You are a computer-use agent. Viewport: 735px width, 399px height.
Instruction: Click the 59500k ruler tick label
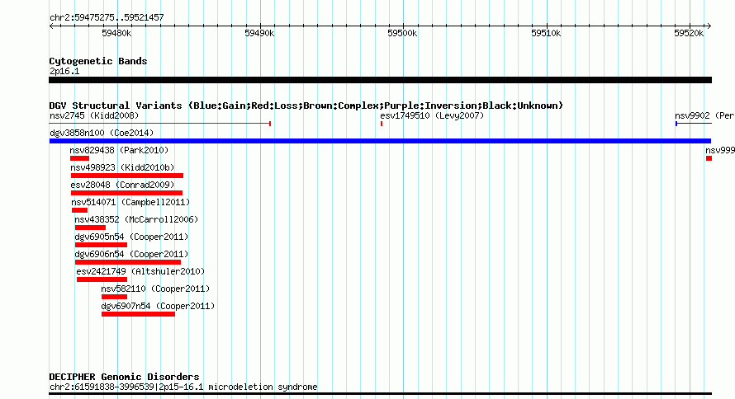[x=402, y=33]
